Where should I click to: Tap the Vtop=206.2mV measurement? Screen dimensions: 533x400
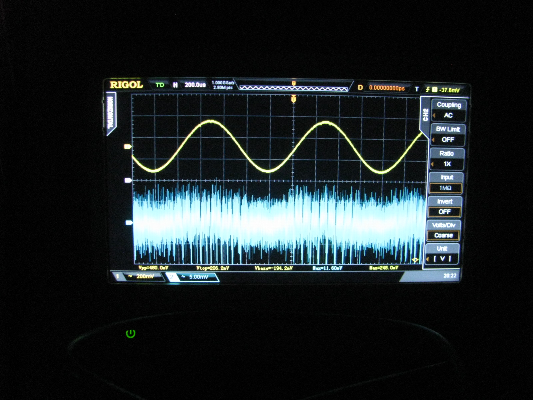pyautogui.click(x=213, y=268)
